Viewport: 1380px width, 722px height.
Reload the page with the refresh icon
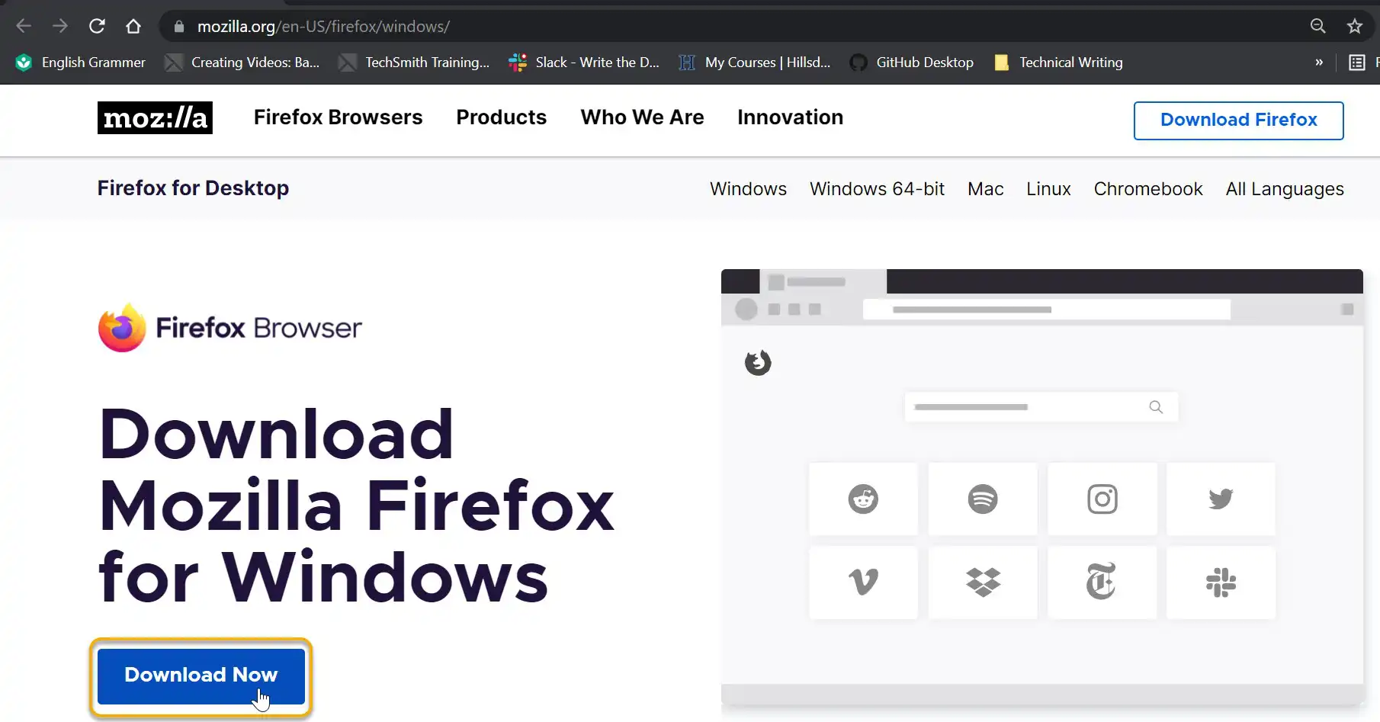coord(97,26)
